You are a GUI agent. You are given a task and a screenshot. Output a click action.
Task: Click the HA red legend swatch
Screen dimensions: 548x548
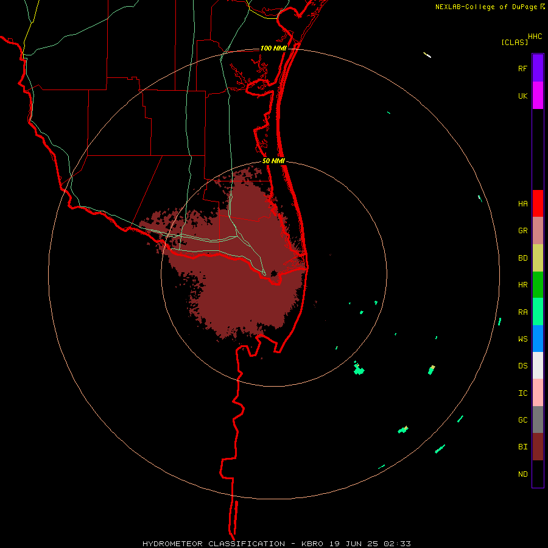pos(538,203)
